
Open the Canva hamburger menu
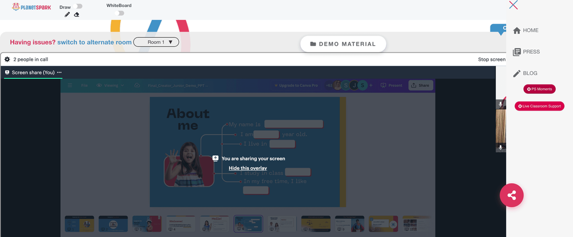70,85
